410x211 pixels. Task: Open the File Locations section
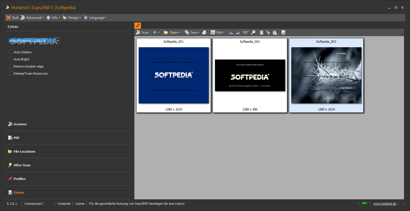click(x=67, y=151)
